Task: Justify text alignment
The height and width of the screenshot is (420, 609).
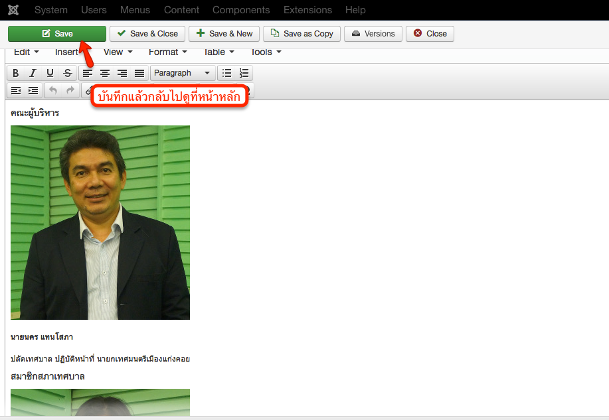Action: (139, 73)
